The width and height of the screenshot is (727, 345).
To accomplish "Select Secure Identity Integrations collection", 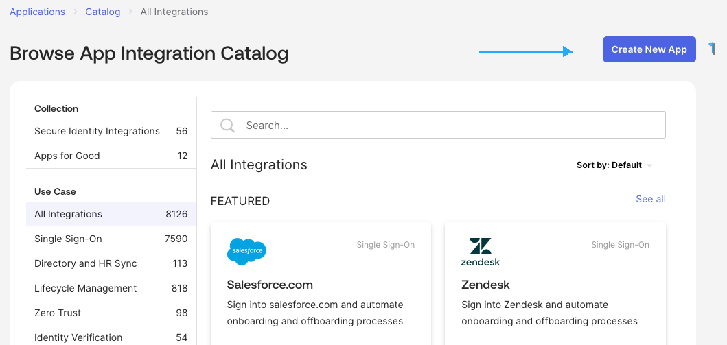I will (111, 131).
